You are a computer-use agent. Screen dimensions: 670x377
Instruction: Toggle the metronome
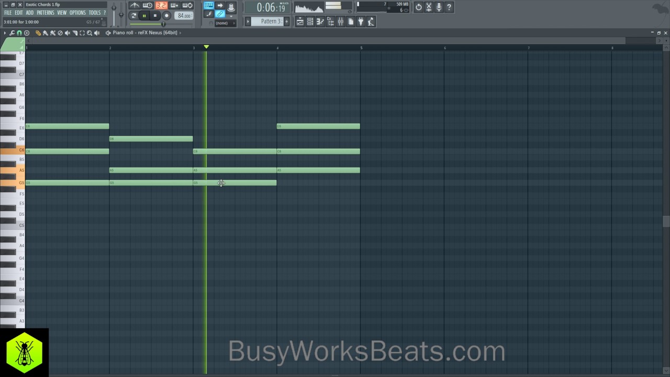(135, 5)
